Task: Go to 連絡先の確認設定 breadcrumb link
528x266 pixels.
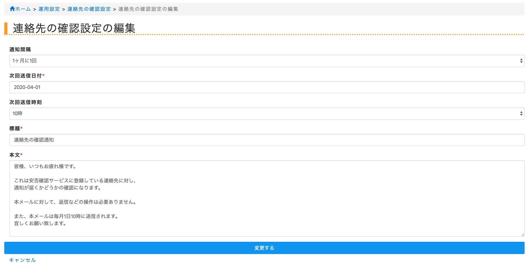Action: 89,9
